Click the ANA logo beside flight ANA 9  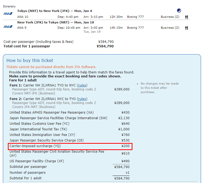[8, 27]
